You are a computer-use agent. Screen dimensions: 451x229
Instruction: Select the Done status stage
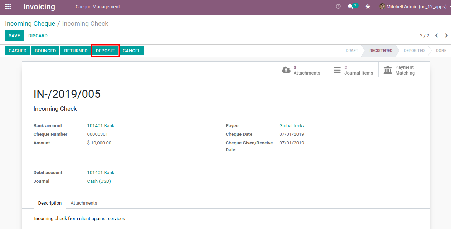[x=441, y=51]
